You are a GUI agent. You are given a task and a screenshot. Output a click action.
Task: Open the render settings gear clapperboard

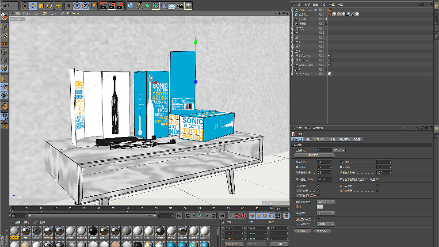pyautogui.click(x=121, y=5)
